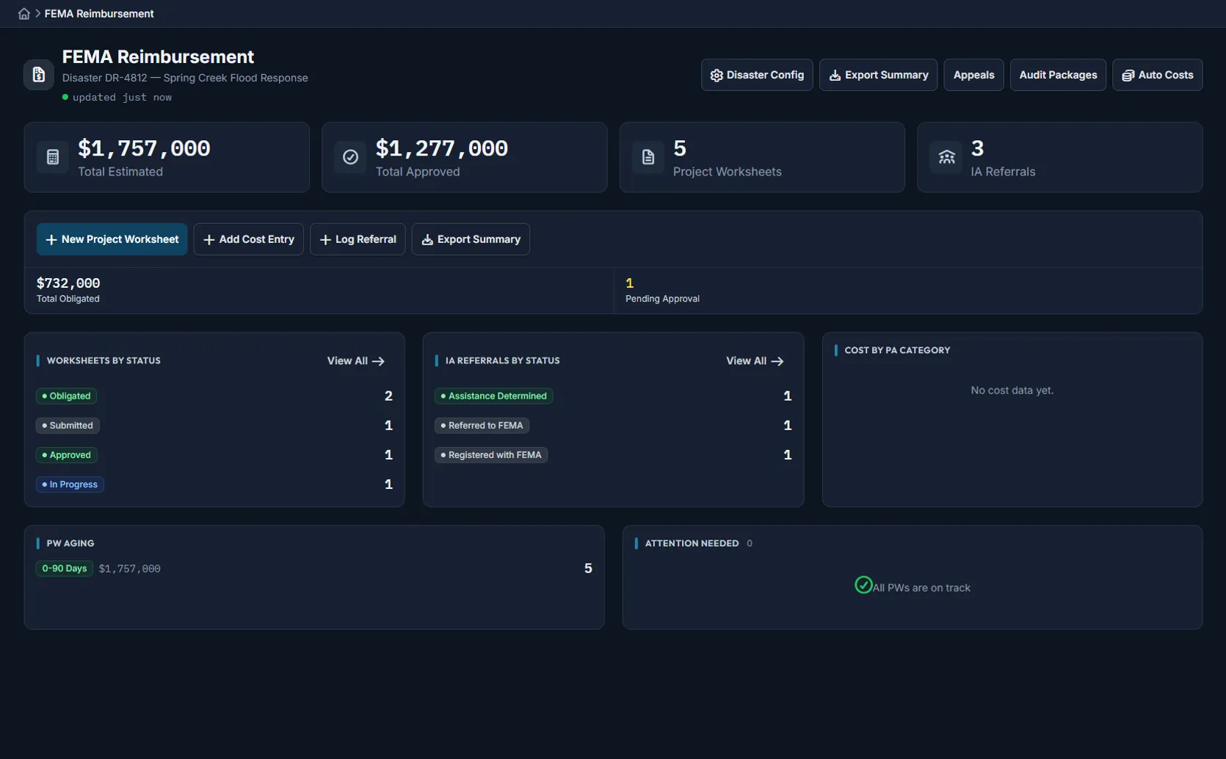Click the 'updated just now' status text

click(x=122, y=97)
